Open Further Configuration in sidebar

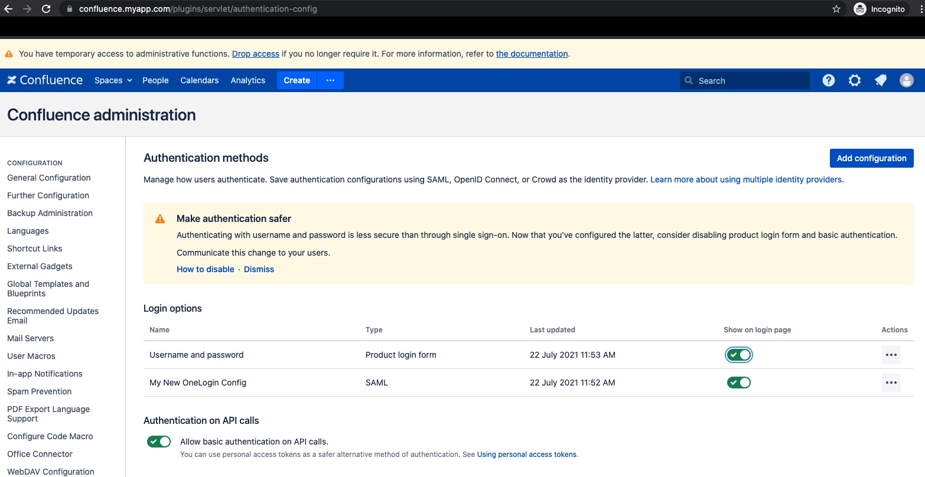pyautogui.click(x=48, y=195)
